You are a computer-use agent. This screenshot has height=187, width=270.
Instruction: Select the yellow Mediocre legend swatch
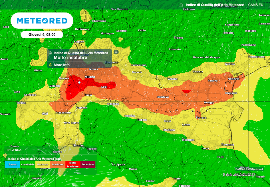43,164
